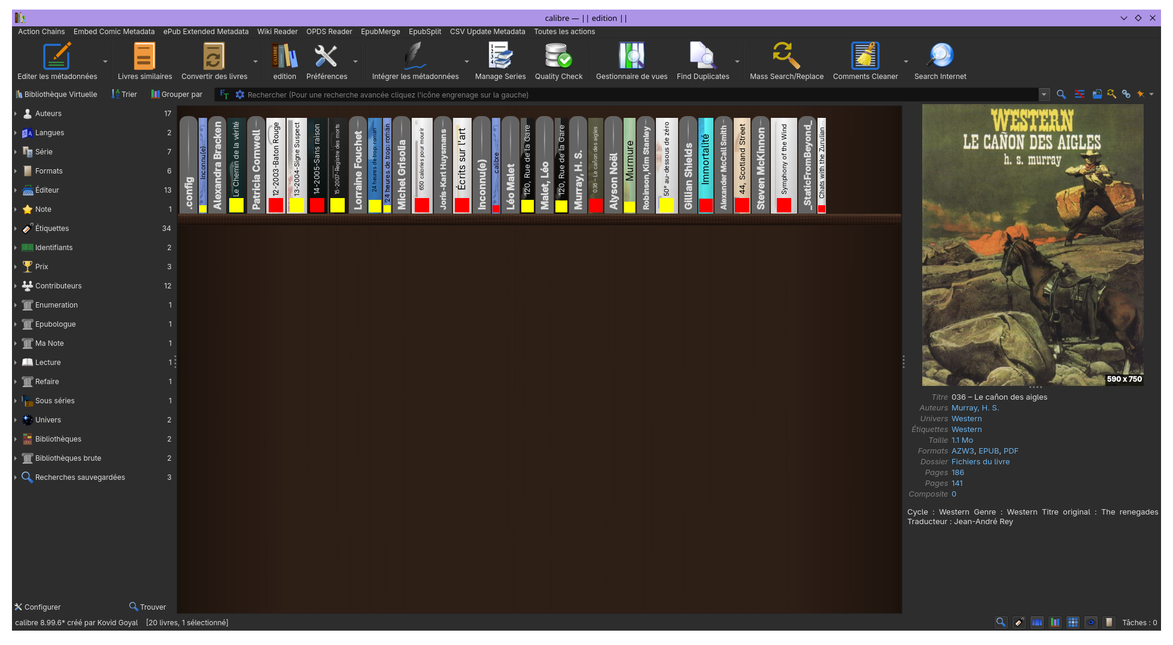
Task: Select the Immortalité book spine on shelf
Action: (x=706, y=165)
